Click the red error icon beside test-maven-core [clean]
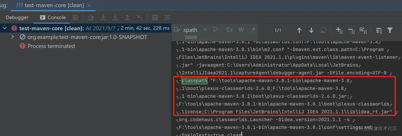Screen dimensions: 402x136 14,28
